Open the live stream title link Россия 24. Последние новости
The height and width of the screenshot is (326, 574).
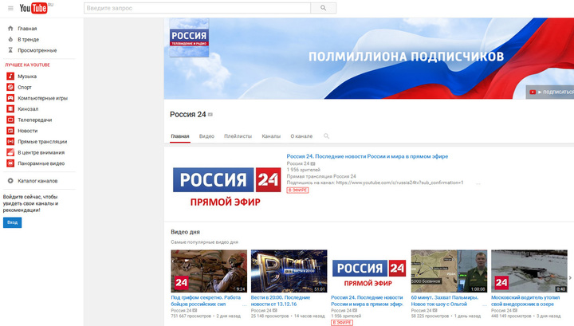click(368, 156)
